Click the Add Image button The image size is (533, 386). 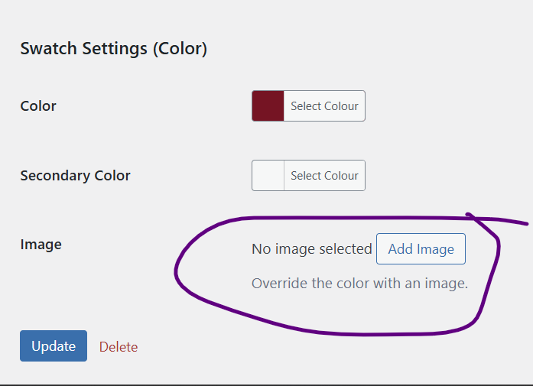421,248
